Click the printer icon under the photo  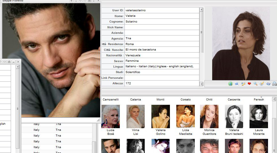coord(274,84)
